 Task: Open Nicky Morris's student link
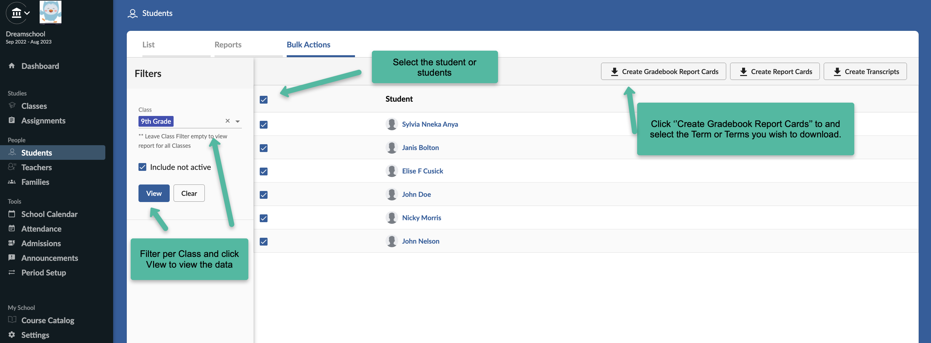421,218
